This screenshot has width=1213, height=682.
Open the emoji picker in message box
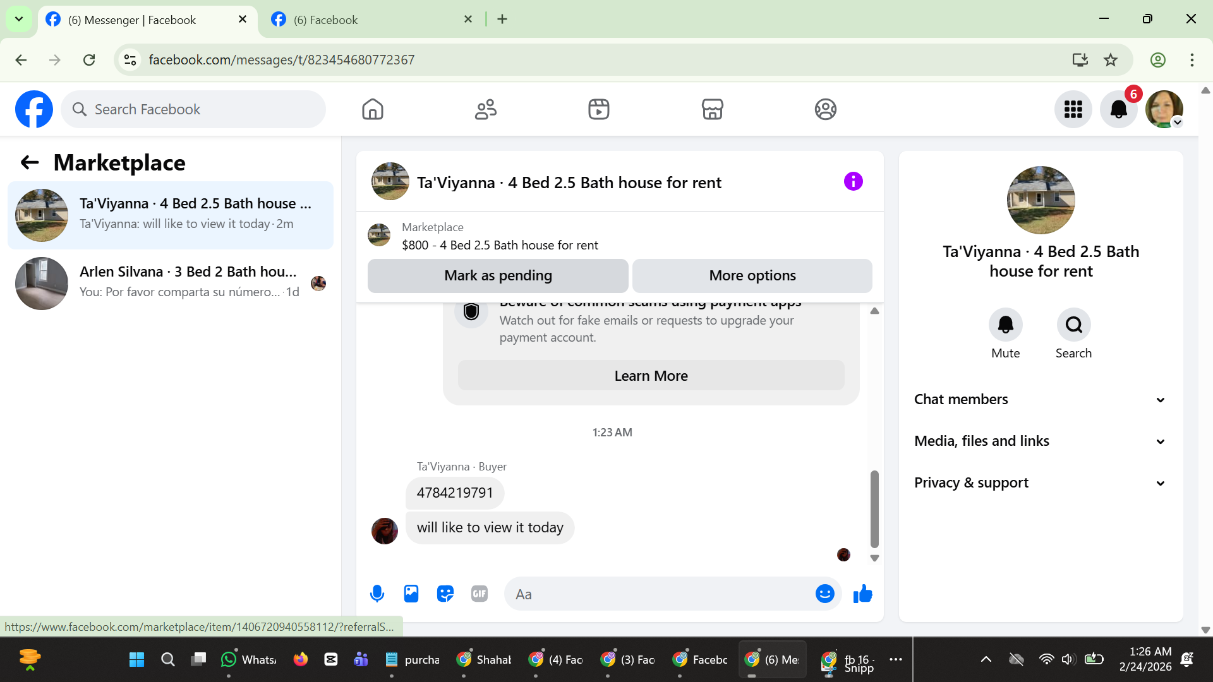pos(824,594)
